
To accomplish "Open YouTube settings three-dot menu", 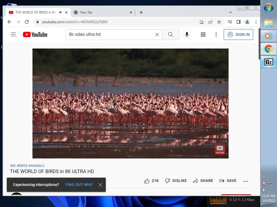I will 216,34.
